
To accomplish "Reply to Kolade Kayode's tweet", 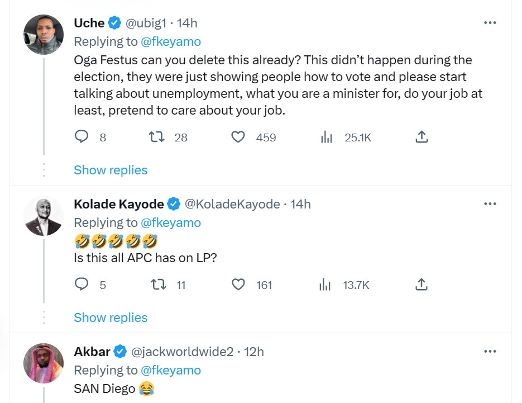I will [x=82, y=285].
